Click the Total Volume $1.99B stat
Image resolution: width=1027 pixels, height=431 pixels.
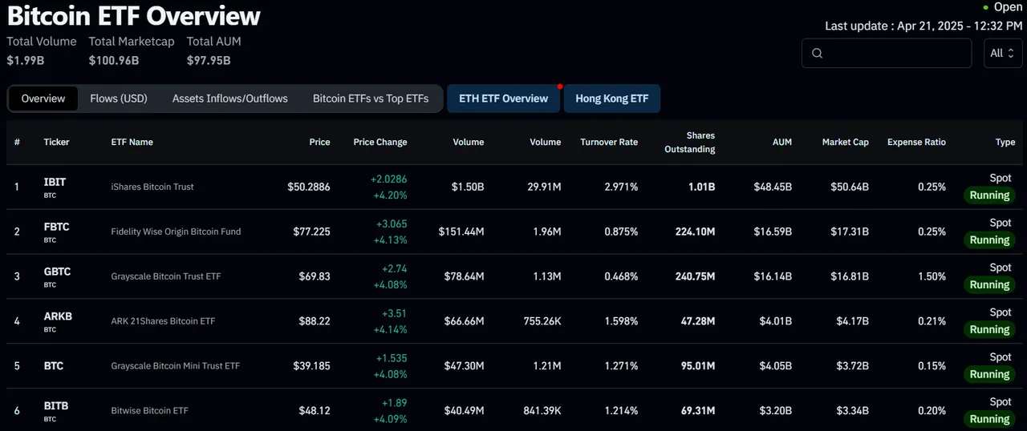[42, 50]
